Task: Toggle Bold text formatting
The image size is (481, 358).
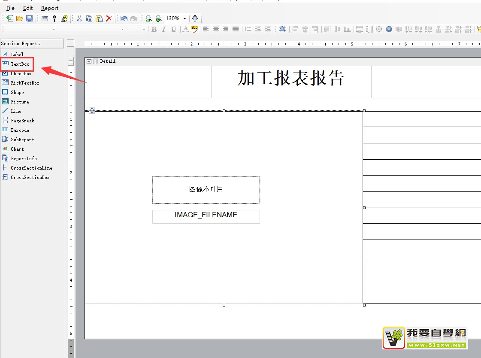Action: tap(154, 29)
